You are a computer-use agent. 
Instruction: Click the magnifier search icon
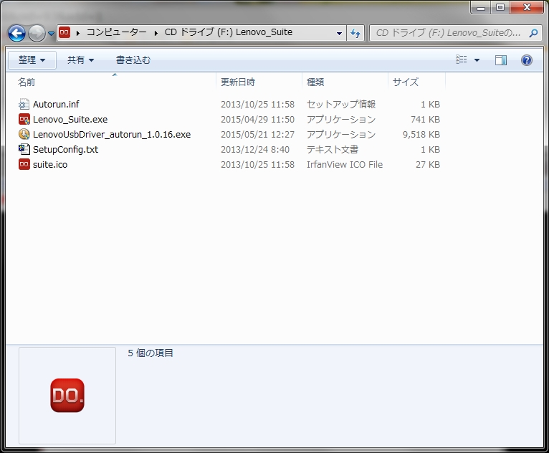[534, 33]
